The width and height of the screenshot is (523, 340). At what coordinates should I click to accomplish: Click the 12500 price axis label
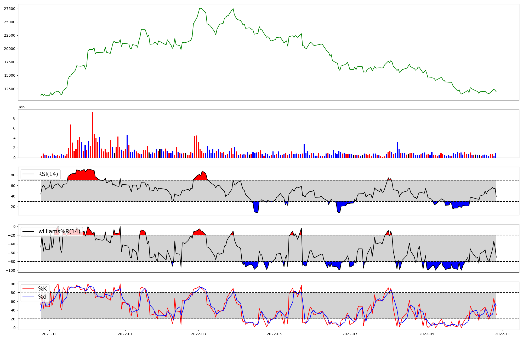pos(10,89)
